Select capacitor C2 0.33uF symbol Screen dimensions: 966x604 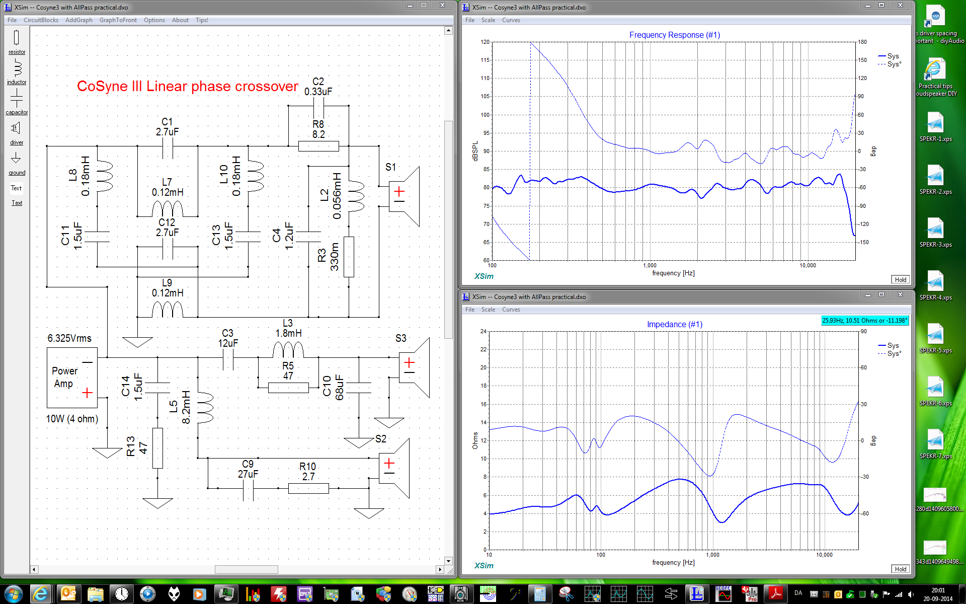pyautogui.click(x=318, y=106)
